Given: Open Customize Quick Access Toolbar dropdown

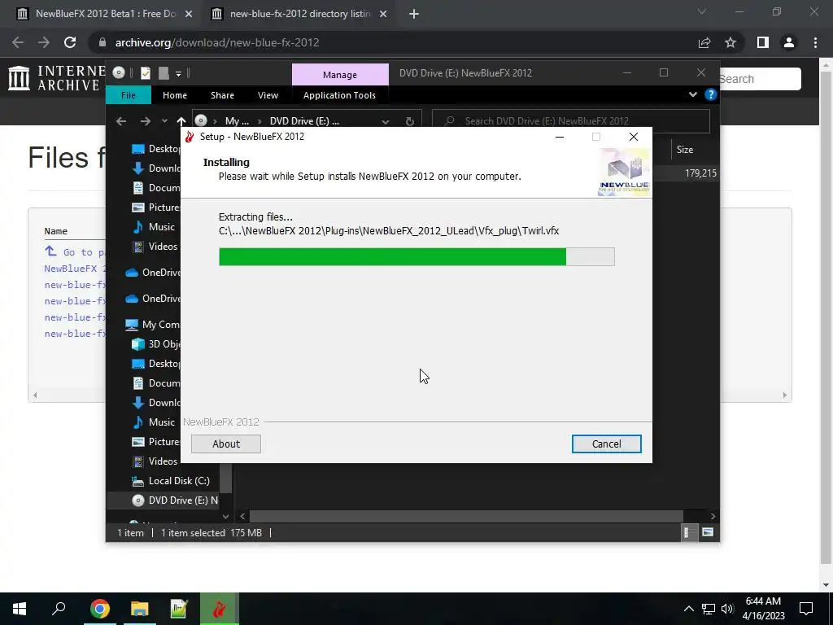Looking at the screenshot, I should (x=178, y=73).
